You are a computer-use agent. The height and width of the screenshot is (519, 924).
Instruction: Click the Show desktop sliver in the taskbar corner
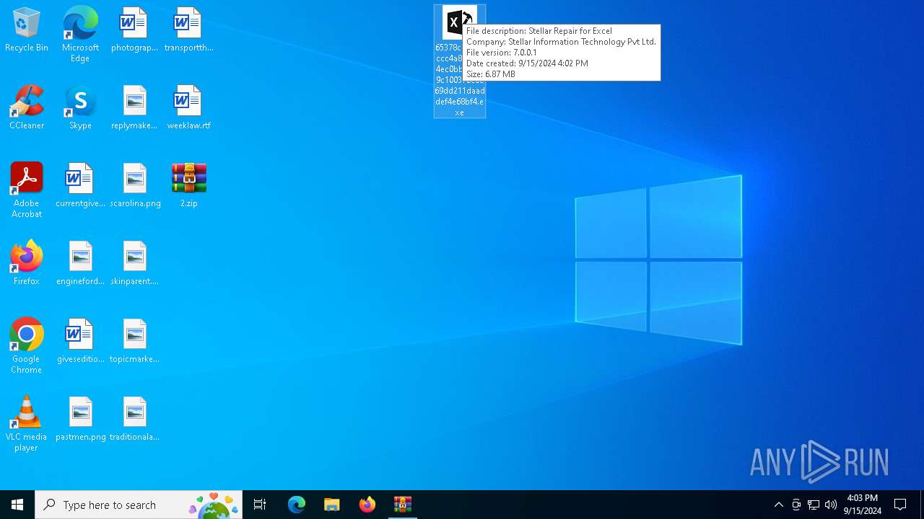coord(922,505)
